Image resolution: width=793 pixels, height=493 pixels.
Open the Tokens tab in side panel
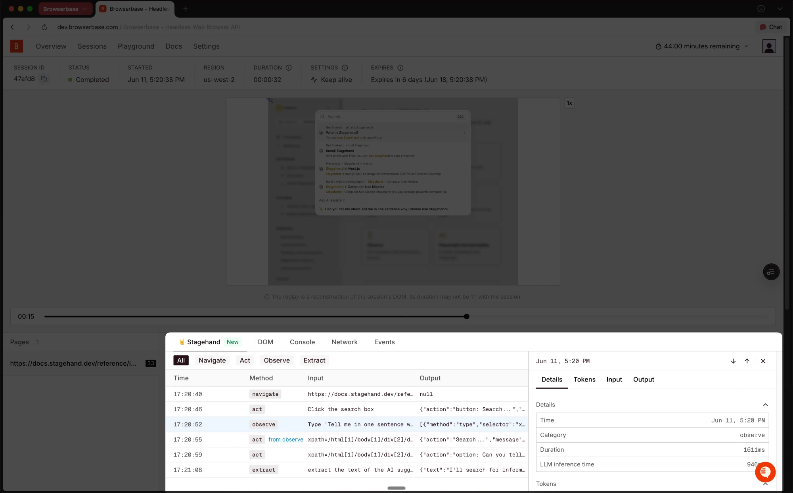(x=584, y=380)
